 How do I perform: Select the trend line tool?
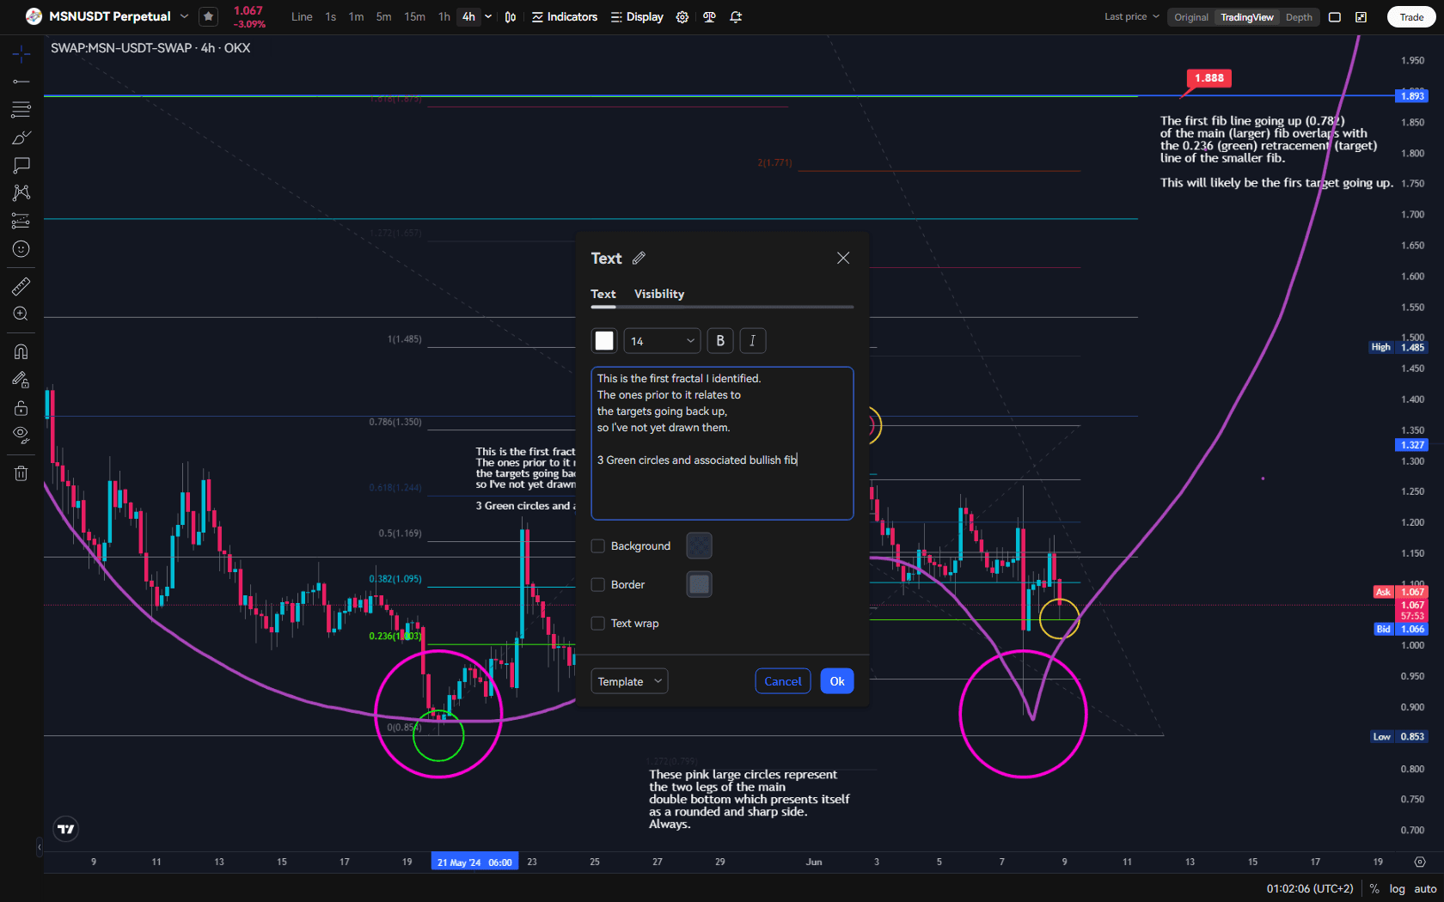(21, 82)
